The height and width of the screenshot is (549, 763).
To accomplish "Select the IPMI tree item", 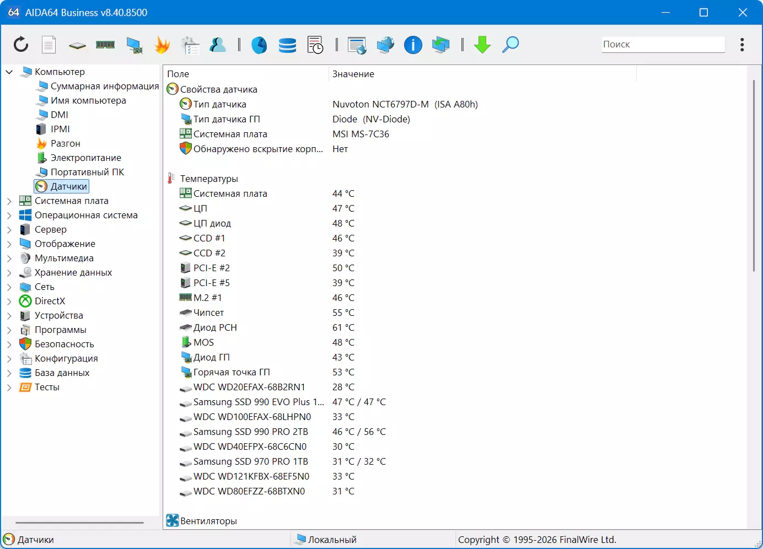I will 53,129.
